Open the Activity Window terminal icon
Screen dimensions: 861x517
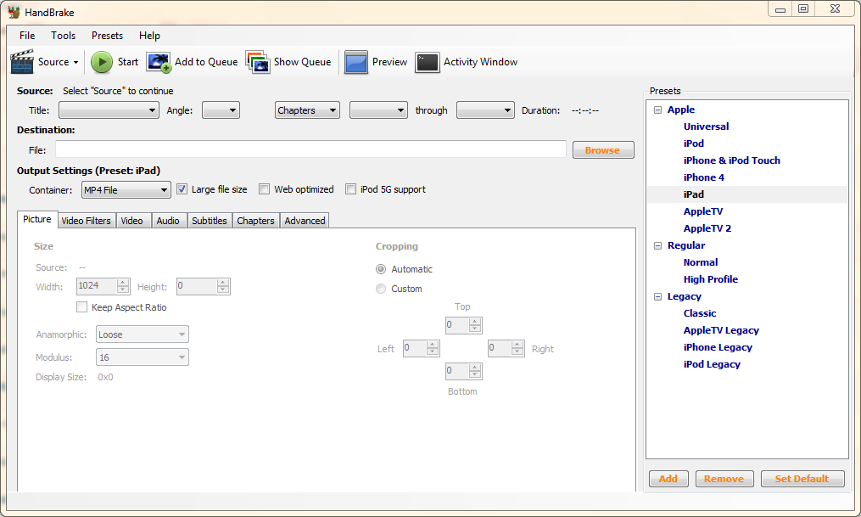point(428,62)
